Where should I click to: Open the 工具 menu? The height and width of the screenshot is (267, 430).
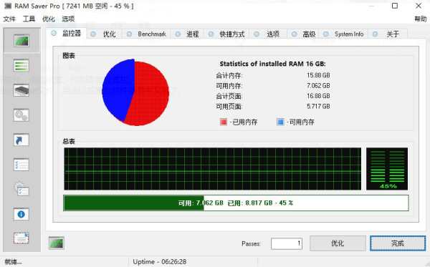pyautogui.click(x=29, y=19)
